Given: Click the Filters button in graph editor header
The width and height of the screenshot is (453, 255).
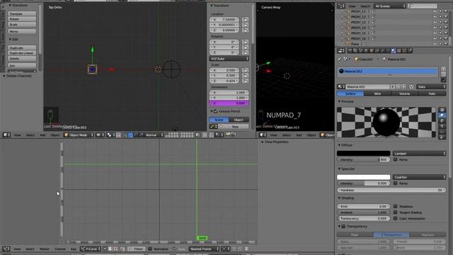Looking at the screenshot, I should tap(137, 249).
